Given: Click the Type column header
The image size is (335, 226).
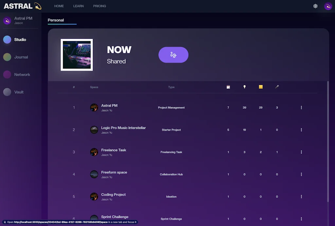Looking at the screenshot, I should click(x=171, y=87).
